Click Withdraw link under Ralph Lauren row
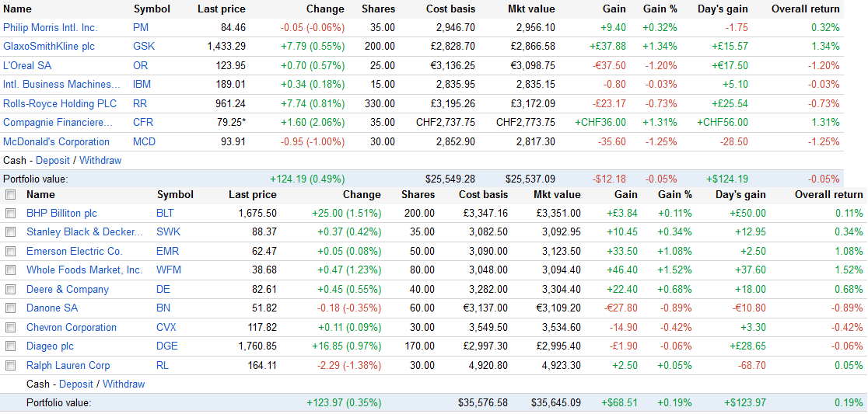The height and width of the screenshot is (414, 868). tap(124, 384)
